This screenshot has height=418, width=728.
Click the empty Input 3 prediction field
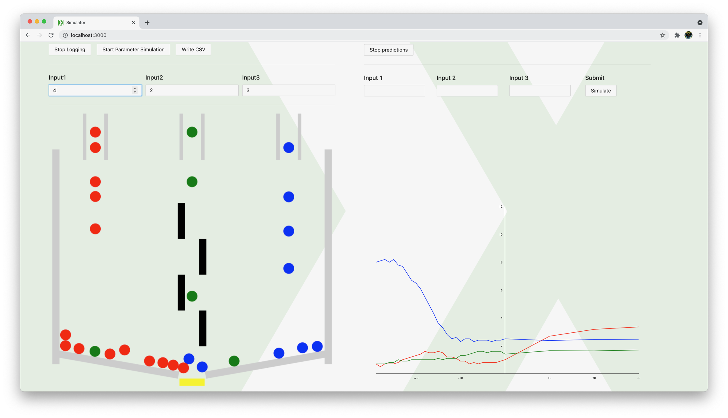540,90
